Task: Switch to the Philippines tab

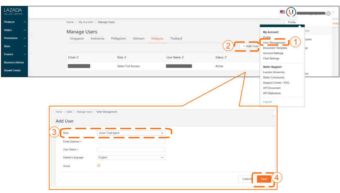Action: pyautogui.click(x=119, y=38)
